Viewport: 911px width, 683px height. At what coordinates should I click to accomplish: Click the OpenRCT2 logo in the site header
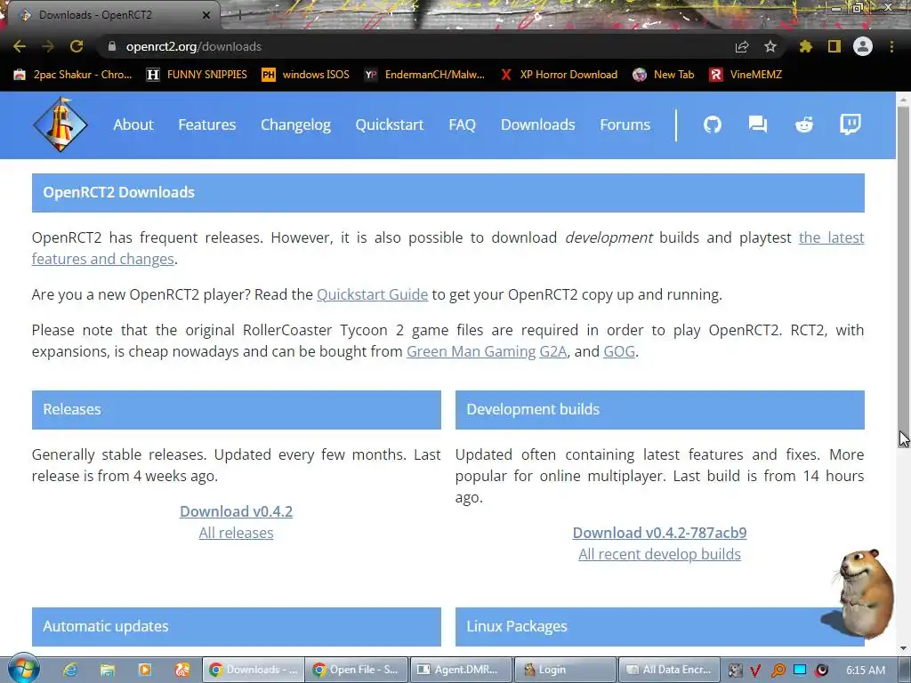tap(60, 125)
